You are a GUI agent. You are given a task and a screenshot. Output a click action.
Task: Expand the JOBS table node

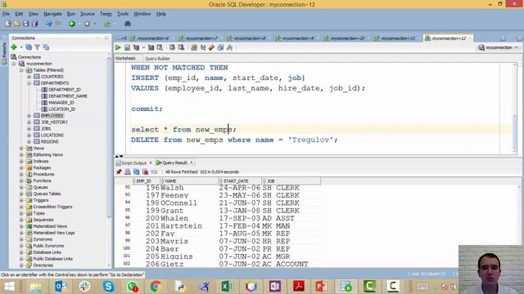[29, 129]
